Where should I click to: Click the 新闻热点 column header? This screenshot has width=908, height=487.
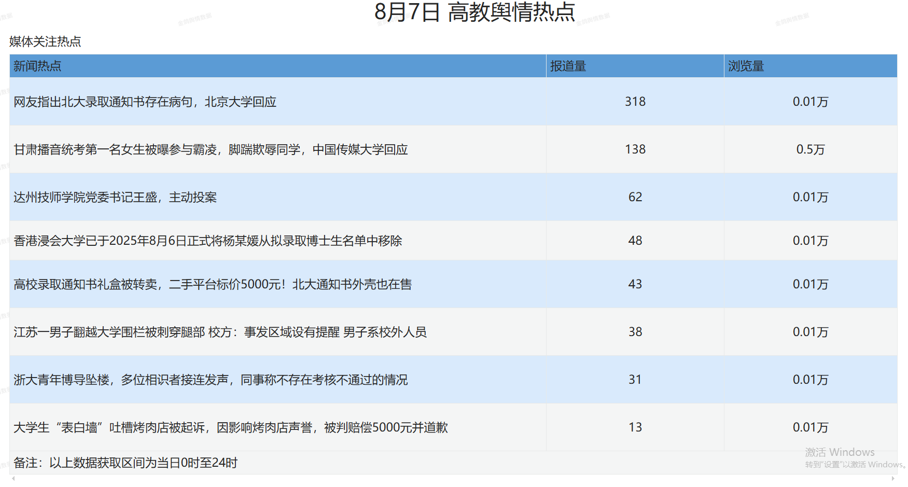click(37, 66)
